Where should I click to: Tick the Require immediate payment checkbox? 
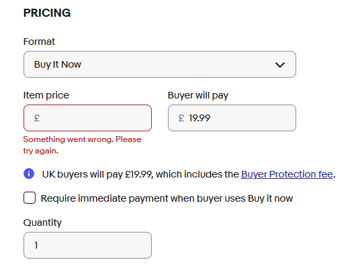pos(30,198)
